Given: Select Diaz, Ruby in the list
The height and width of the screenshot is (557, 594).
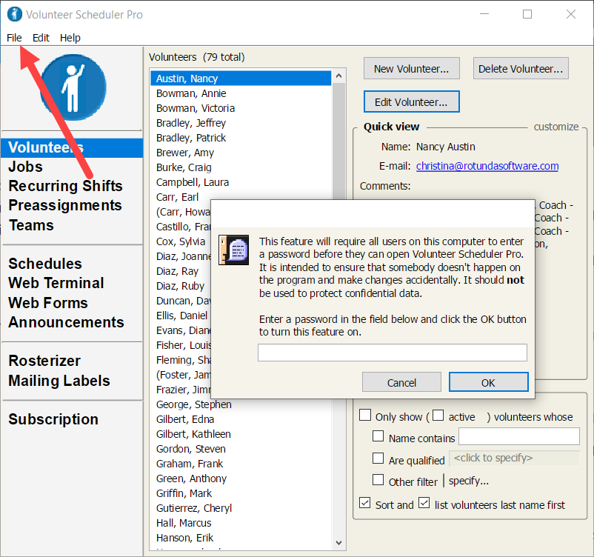Looking at the screenshot, I should click(x=181, y=286).
